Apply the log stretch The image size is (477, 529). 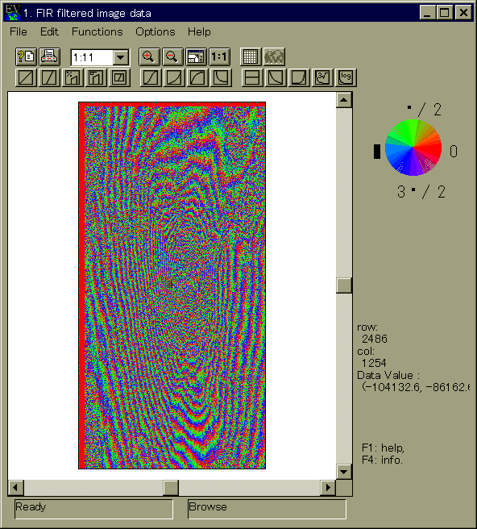[346, 77]
